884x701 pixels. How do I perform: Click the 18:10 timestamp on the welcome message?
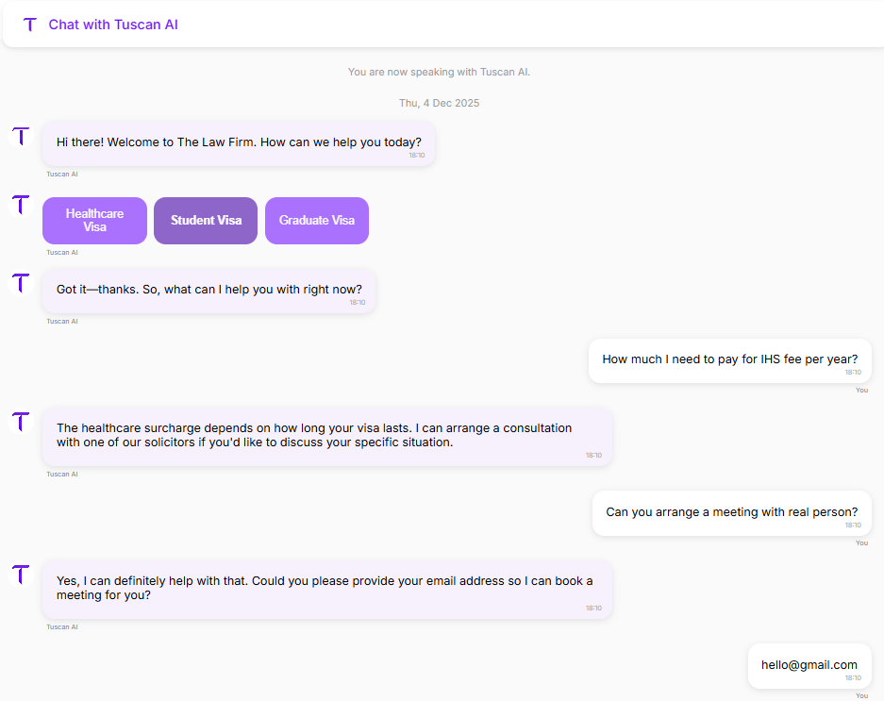tap(417, 155)
